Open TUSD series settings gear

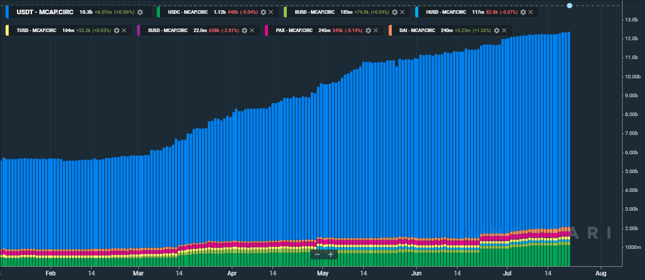(x=117, y=31)
